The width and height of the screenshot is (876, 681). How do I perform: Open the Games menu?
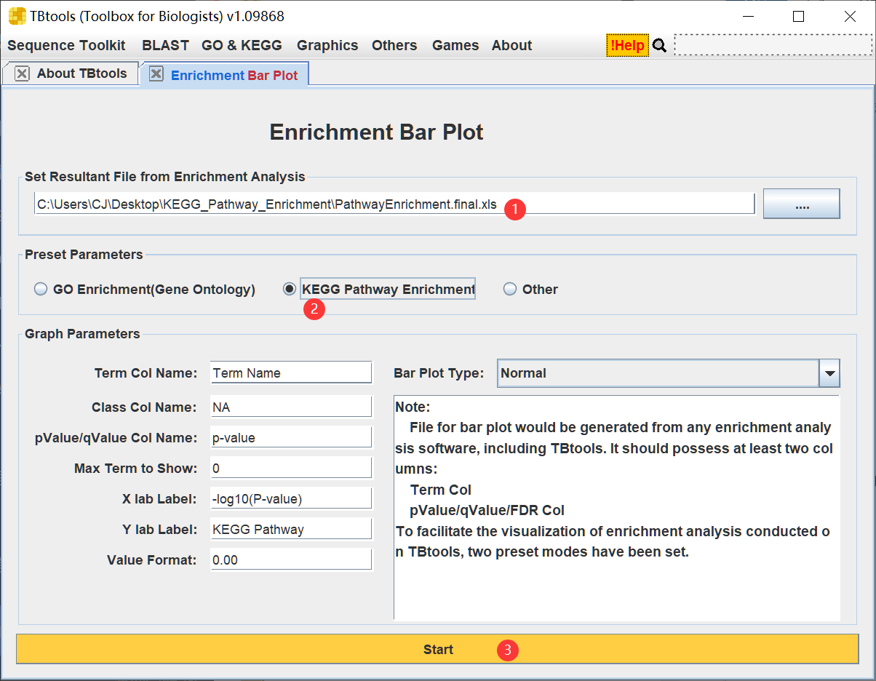tap(455, 45)
